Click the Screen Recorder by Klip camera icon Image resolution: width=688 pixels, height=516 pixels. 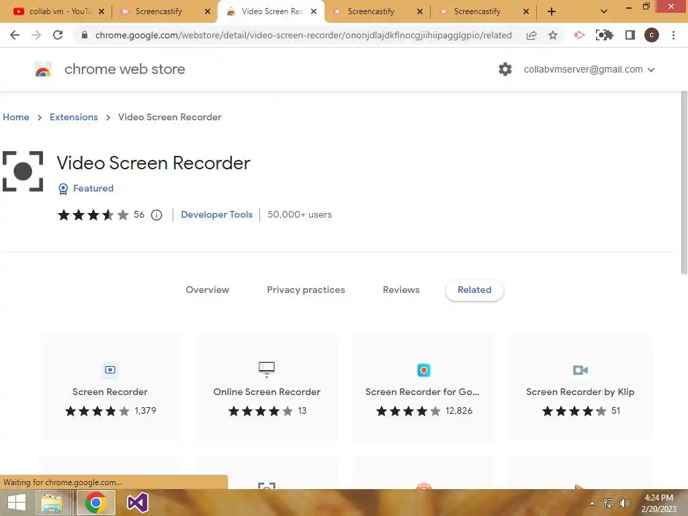tap(580, 370)
